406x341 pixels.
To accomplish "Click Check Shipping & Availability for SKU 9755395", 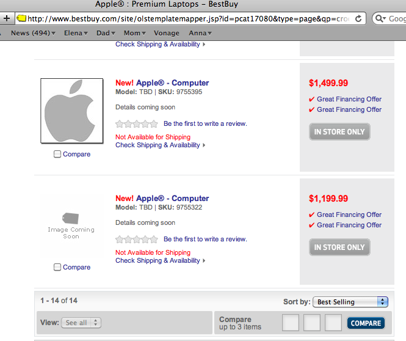I will tap(161, 145).
